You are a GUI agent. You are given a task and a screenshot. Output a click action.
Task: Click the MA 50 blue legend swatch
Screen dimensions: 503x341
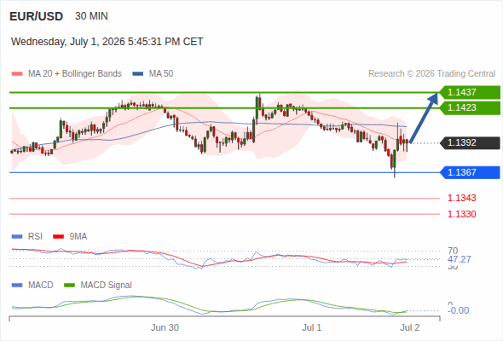[x=138, y=74]
